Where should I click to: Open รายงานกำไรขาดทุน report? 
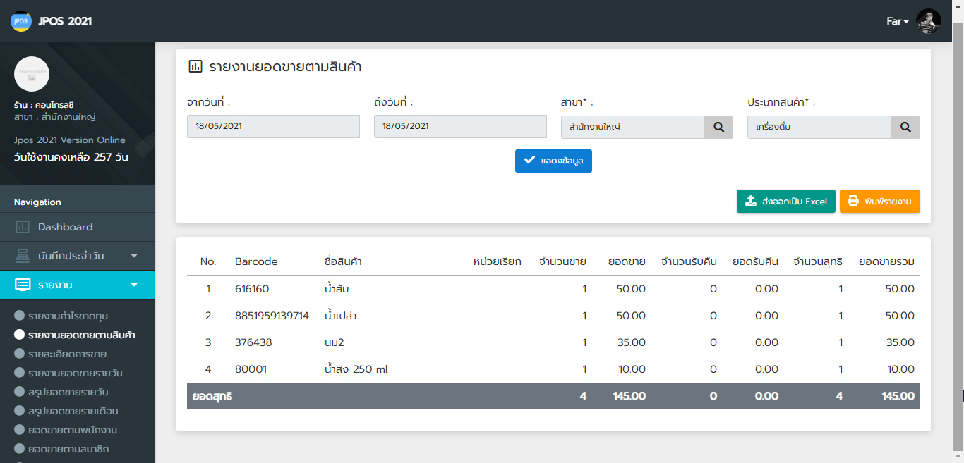[68, 316]
